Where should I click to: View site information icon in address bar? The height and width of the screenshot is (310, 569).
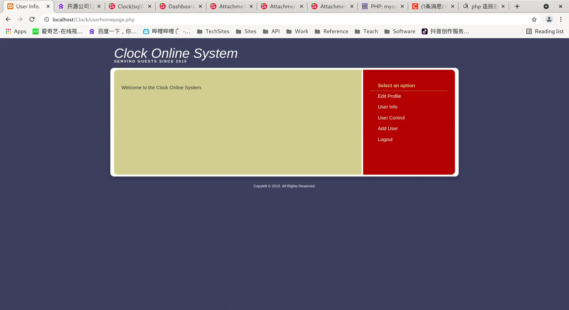click(47, 20)
